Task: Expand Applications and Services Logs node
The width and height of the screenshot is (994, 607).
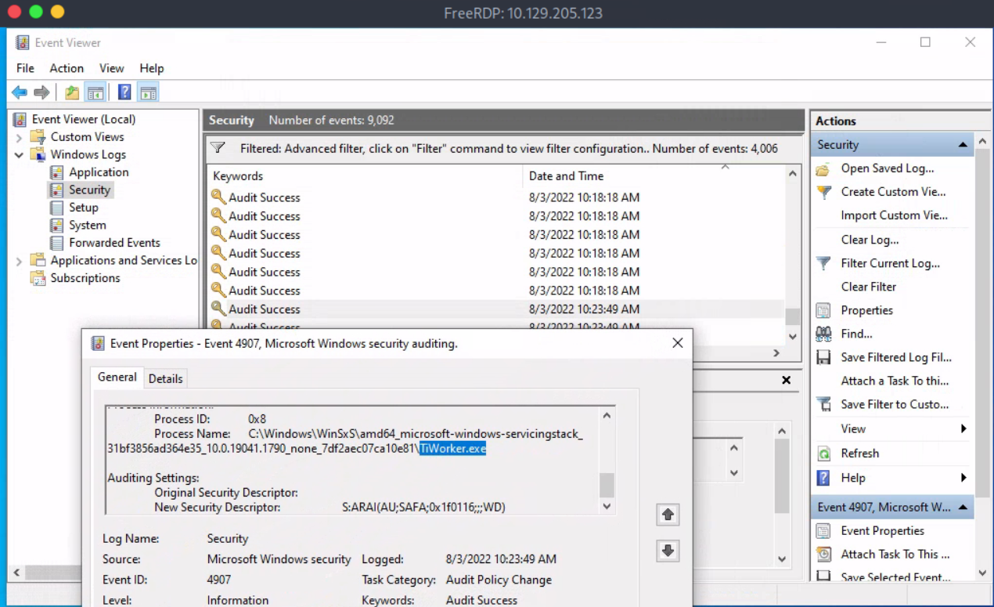Action: [x=19, y=261]
